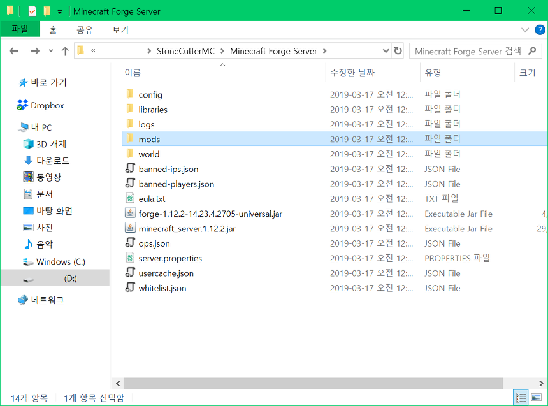
Task: Open the 홈 ribbon tab
Action: click(53, 30)
